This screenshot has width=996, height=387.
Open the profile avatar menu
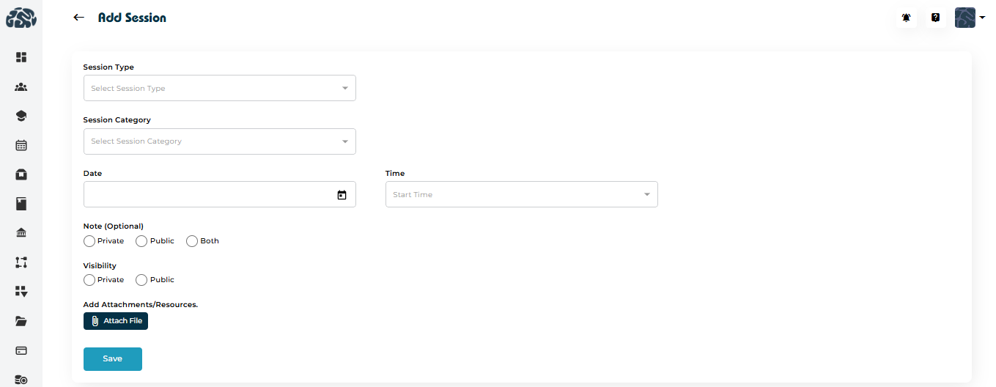click(x=969, y=18)
